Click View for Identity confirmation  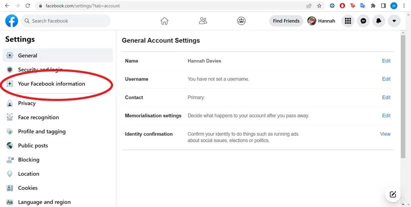tap(385, 134)
